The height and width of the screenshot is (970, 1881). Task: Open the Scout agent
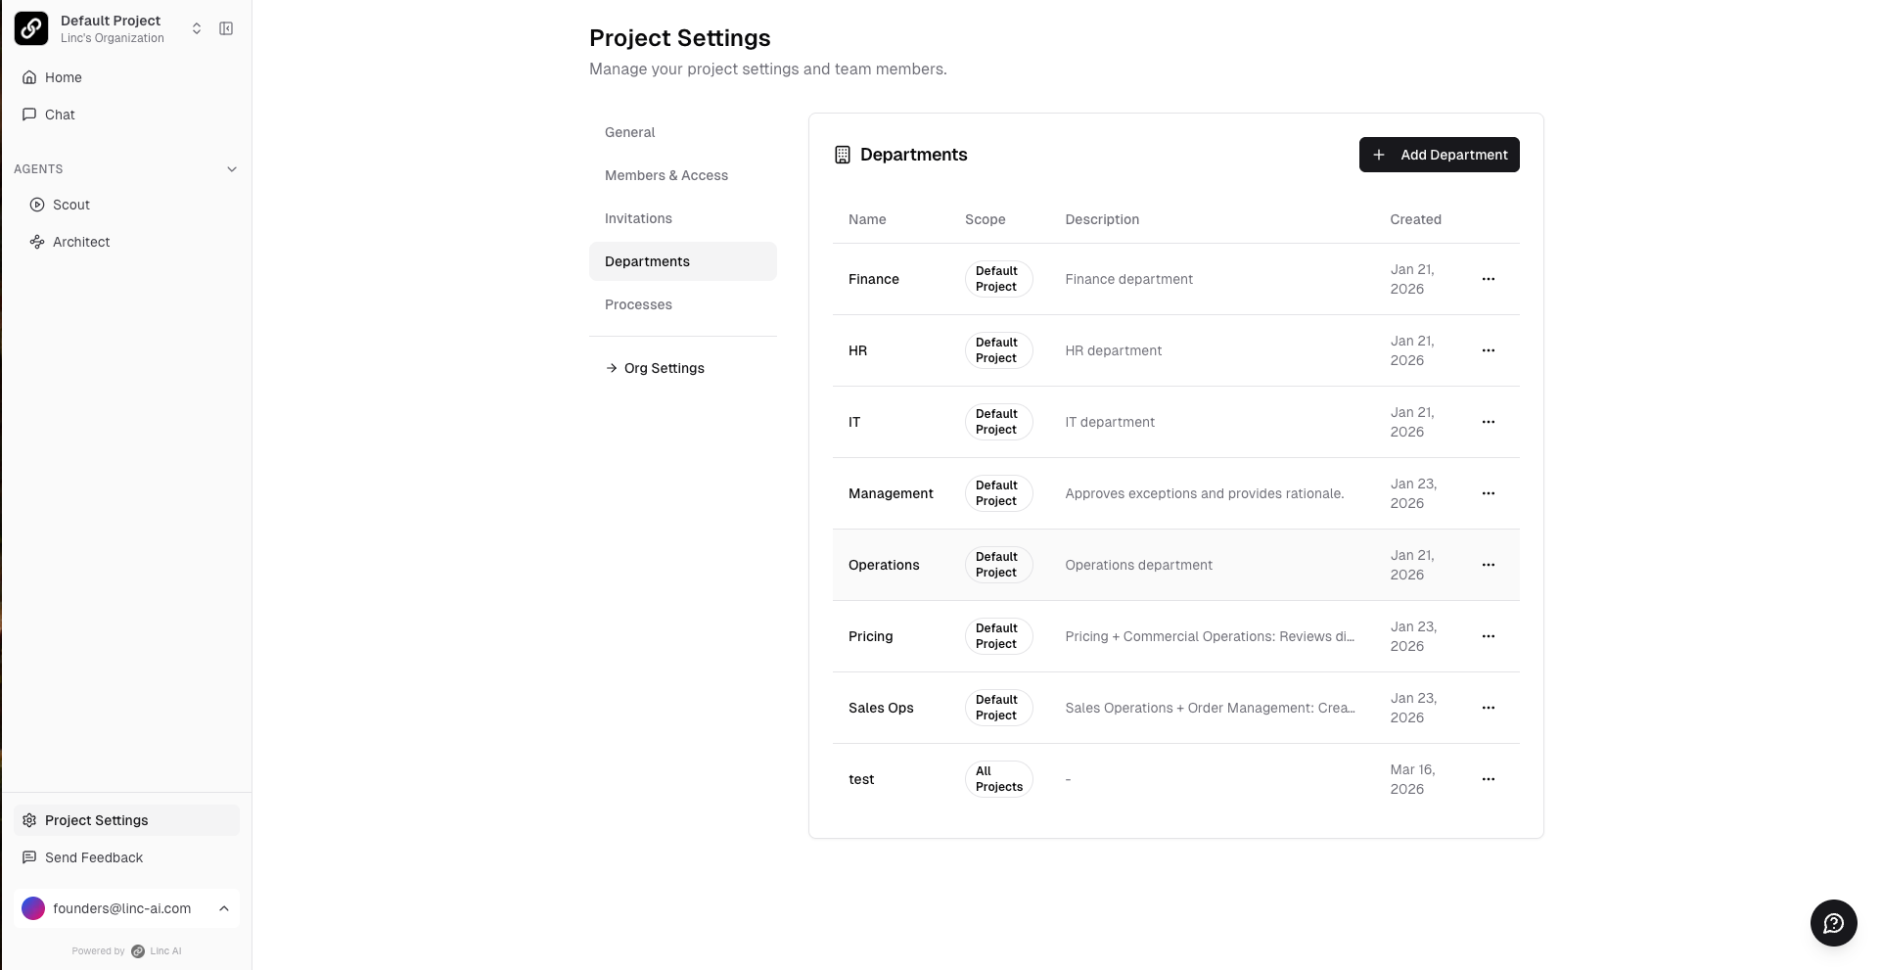pos(70,205)
